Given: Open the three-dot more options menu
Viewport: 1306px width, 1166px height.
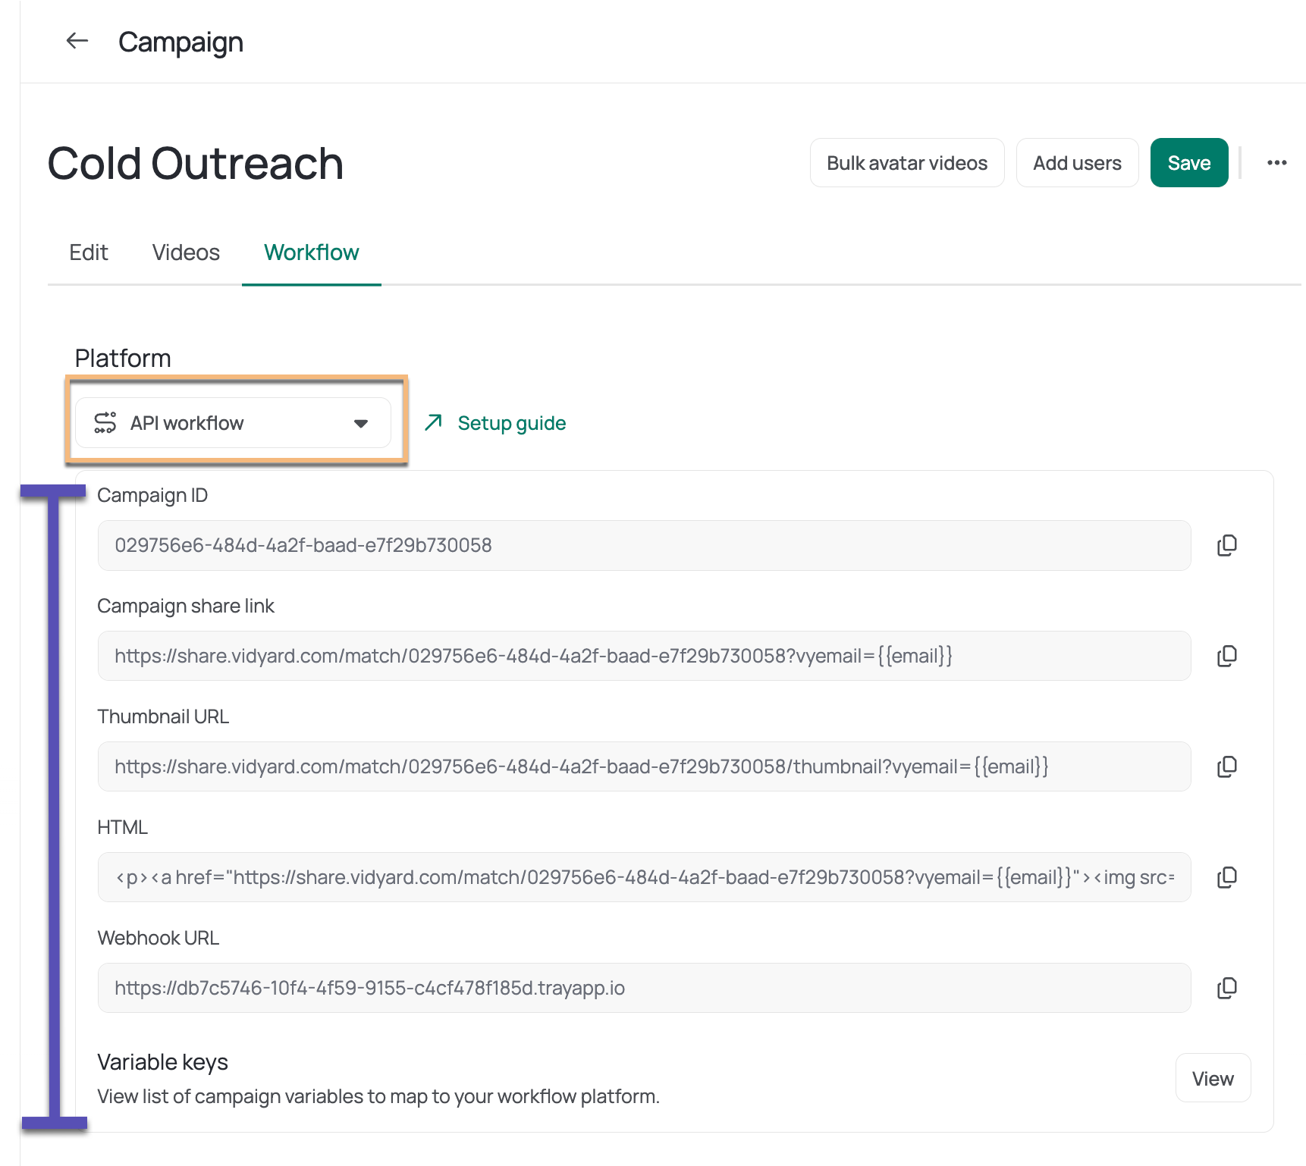Looking at the screenshot, I should click(x=1277, y=163).
